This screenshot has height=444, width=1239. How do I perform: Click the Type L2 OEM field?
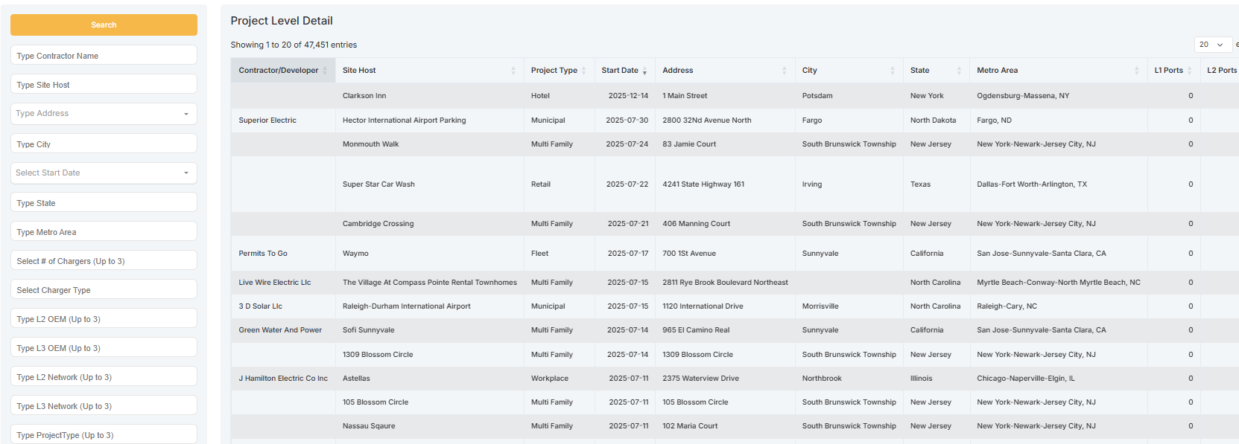[x=104, y=319]
